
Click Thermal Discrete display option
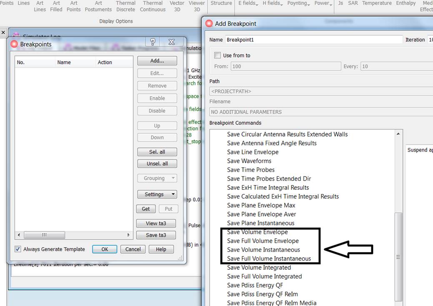[x=125, y=6]
